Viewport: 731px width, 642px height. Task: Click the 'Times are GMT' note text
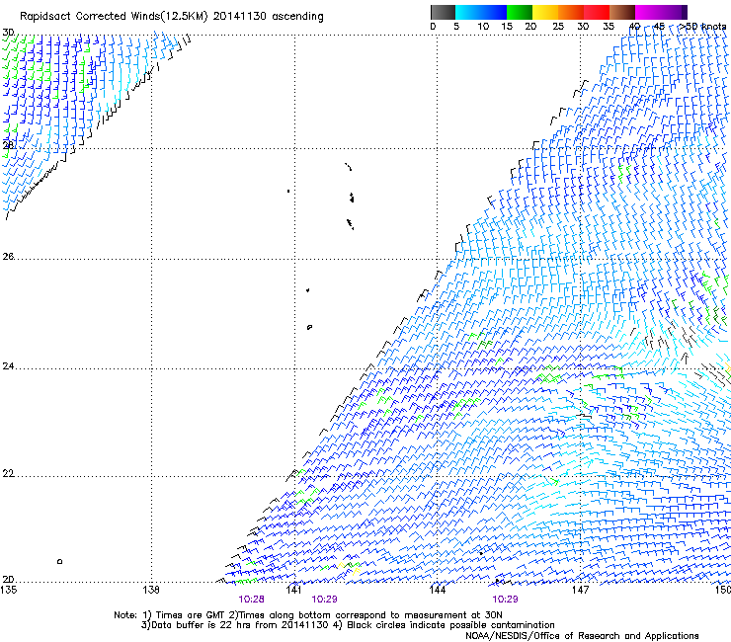pyautogui.click(x=191, y=615)
